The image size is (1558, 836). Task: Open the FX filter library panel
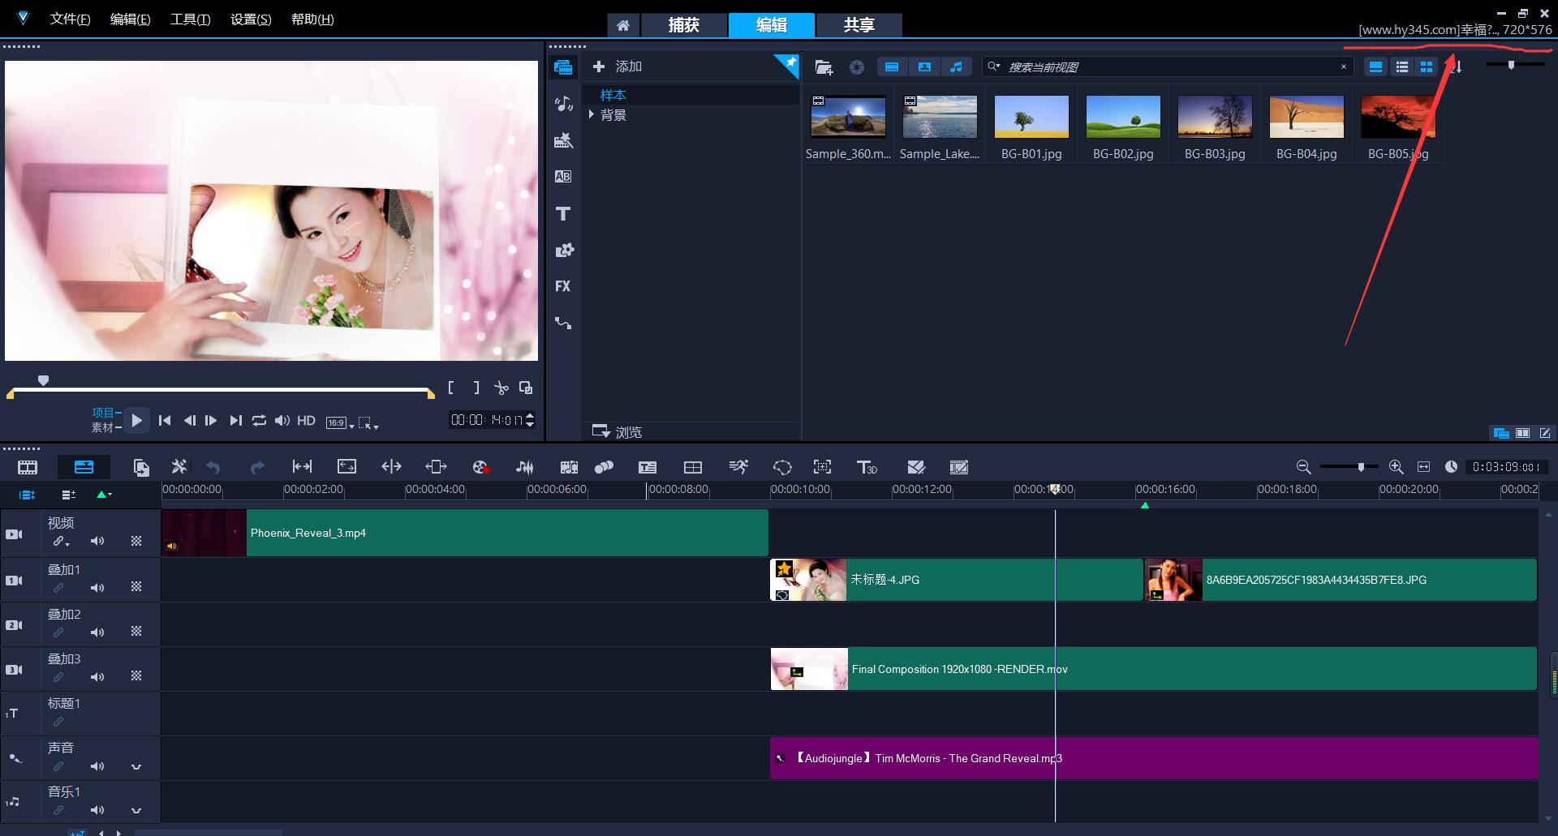tap(563, 286)
